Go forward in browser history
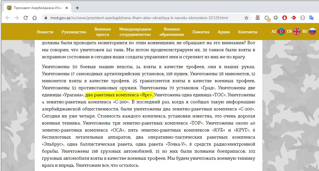 coord(17,18)
